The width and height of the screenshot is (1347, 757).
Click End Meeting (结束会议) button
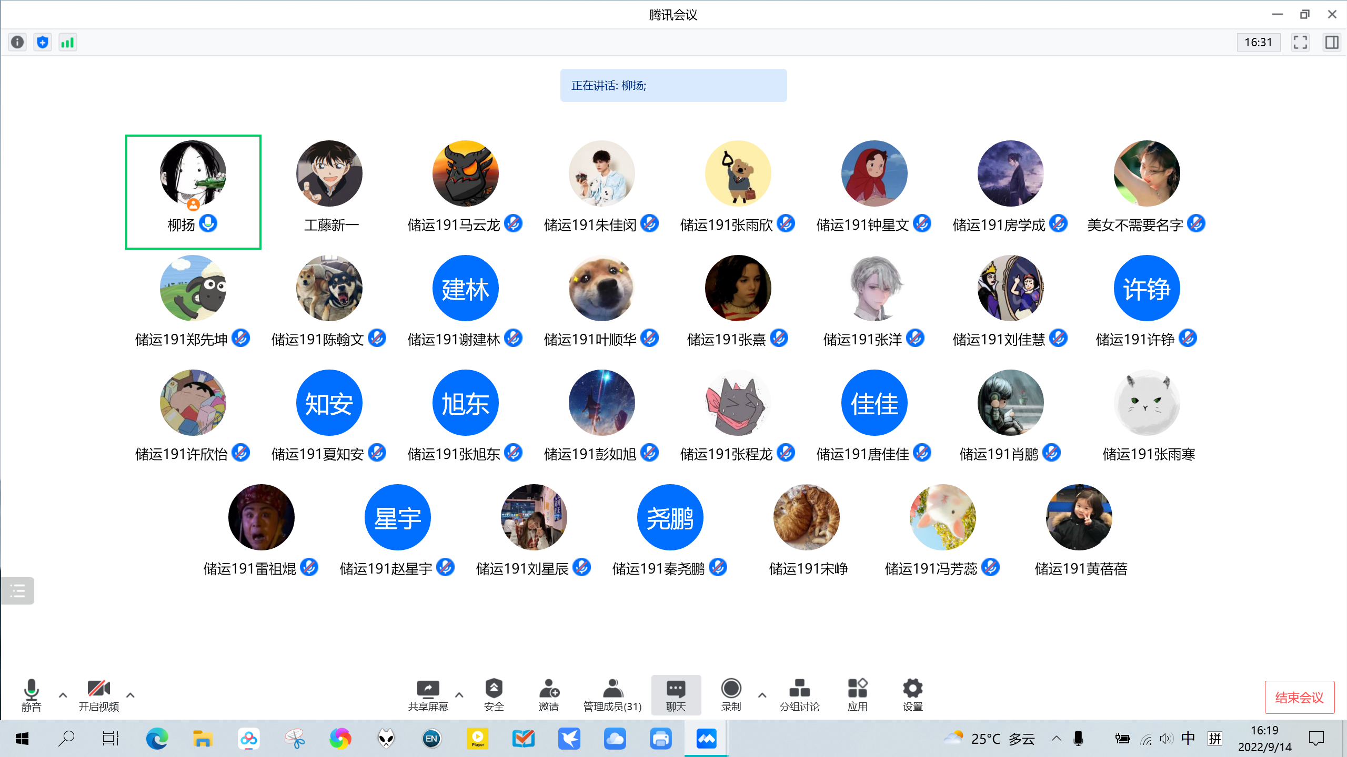click(x=1299, y=697)
